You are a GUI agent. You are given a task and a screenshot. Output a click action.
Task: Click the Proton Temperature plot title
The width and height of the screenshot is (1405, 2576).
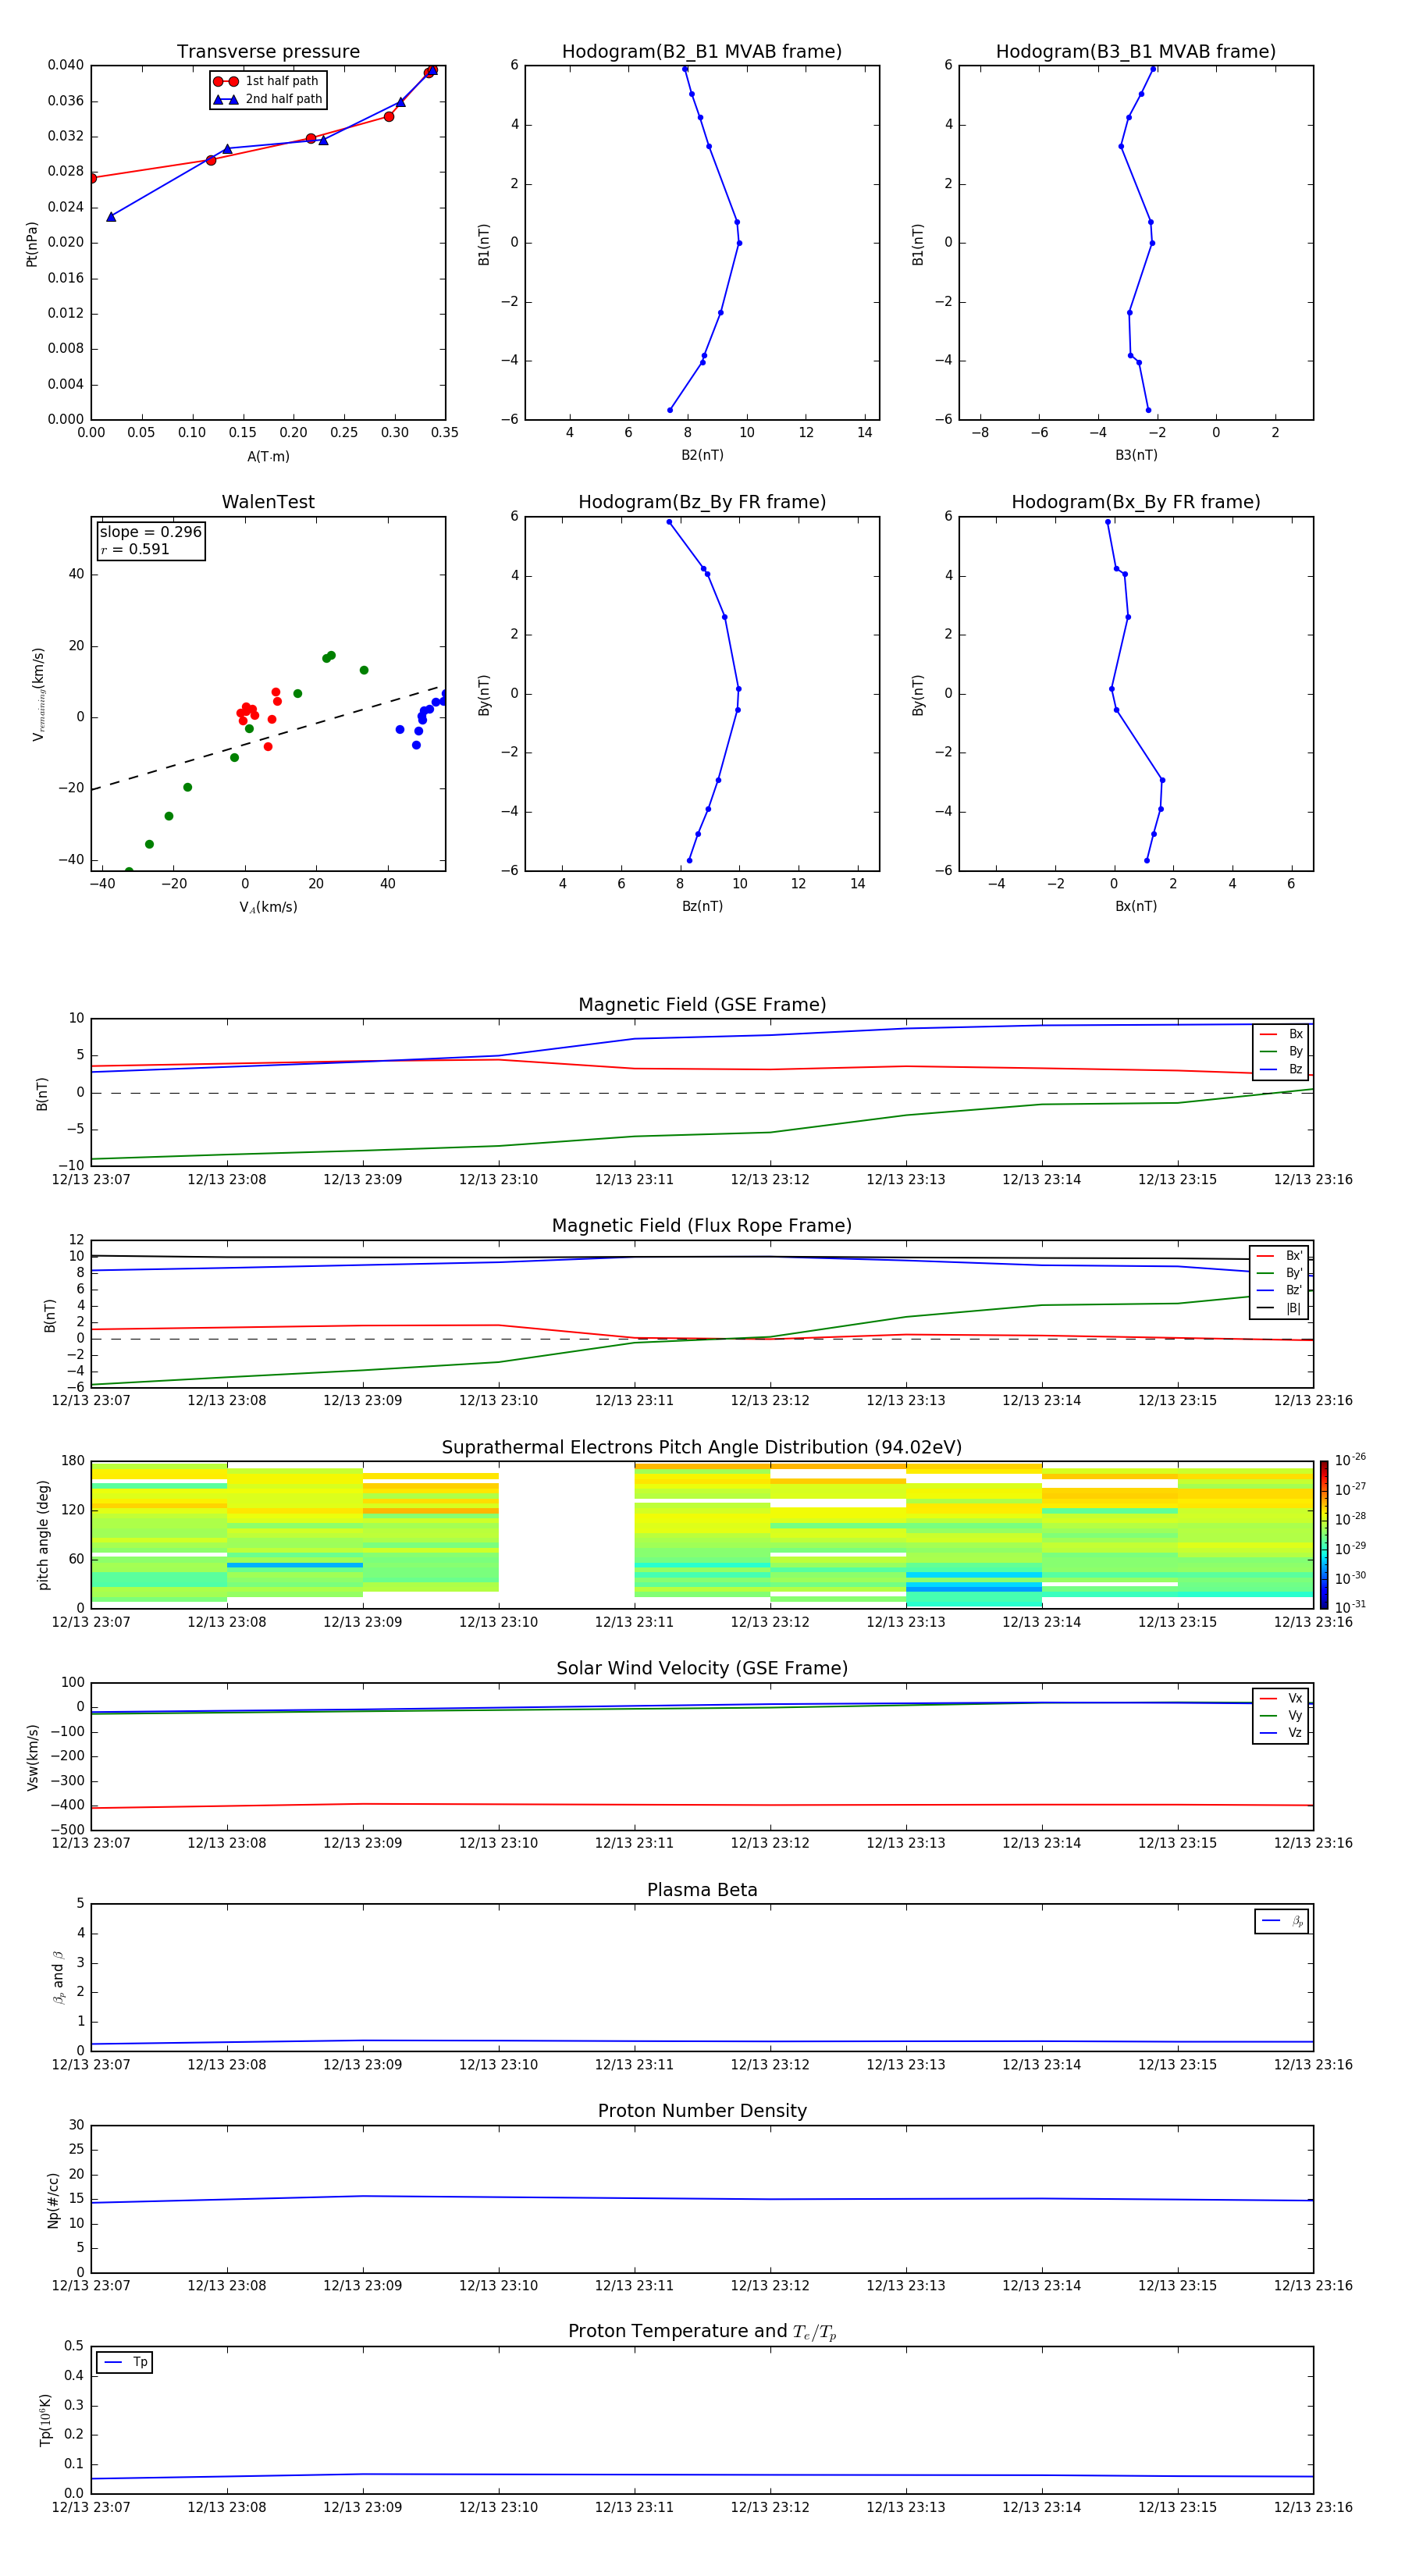pos(702,2332)
